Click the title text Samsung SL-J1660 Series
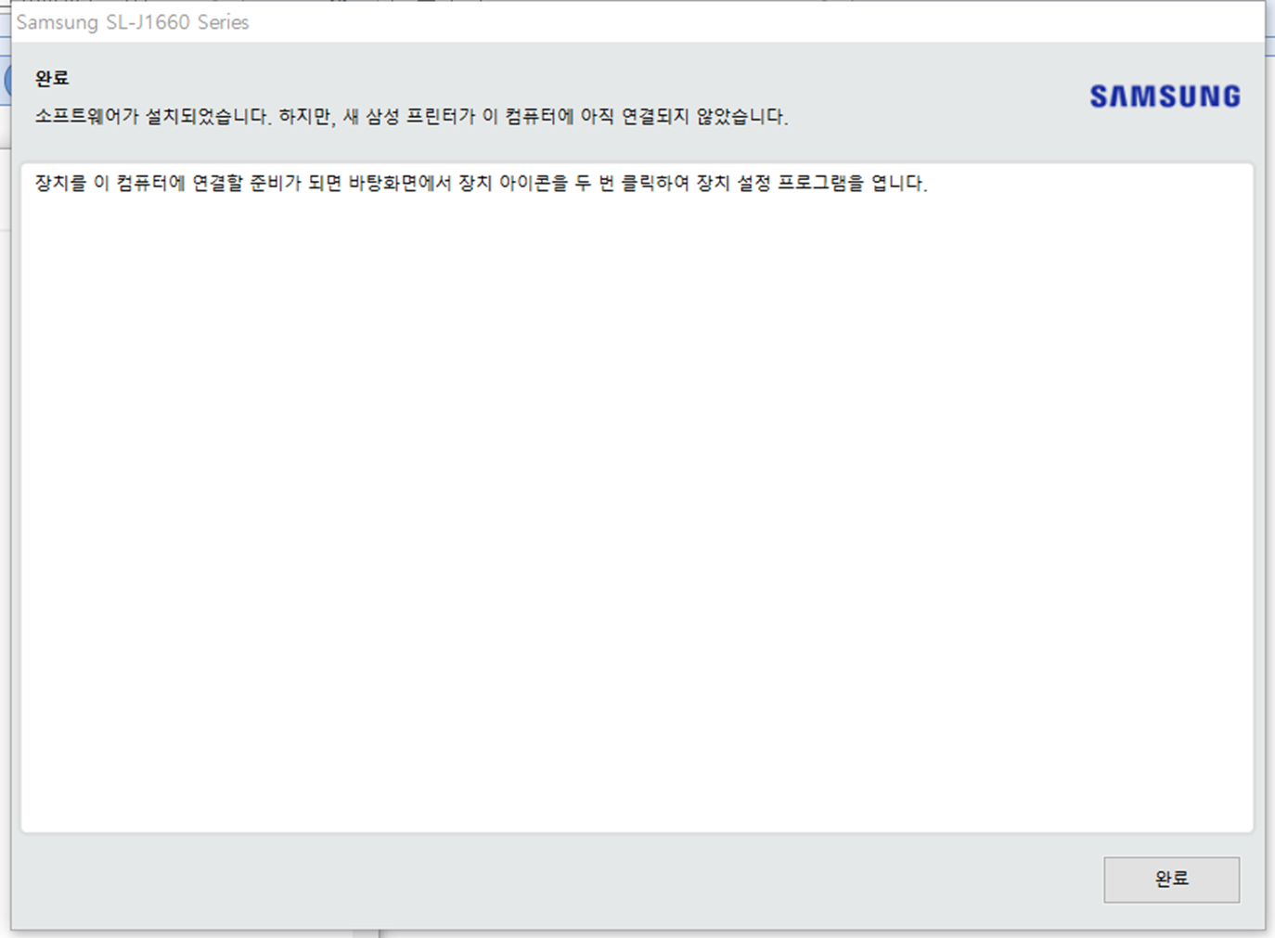This screenshot has width=1275, height=938. pyautogui.click(x=132, y=22)
